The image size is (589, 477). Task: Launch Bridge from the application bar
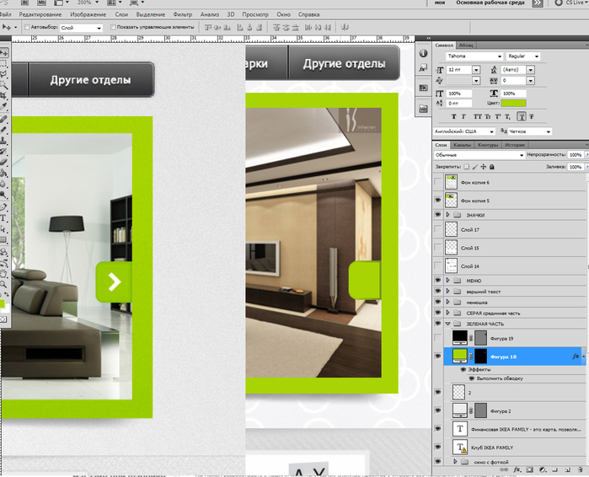pyautogui.click(x=24, y=3)
